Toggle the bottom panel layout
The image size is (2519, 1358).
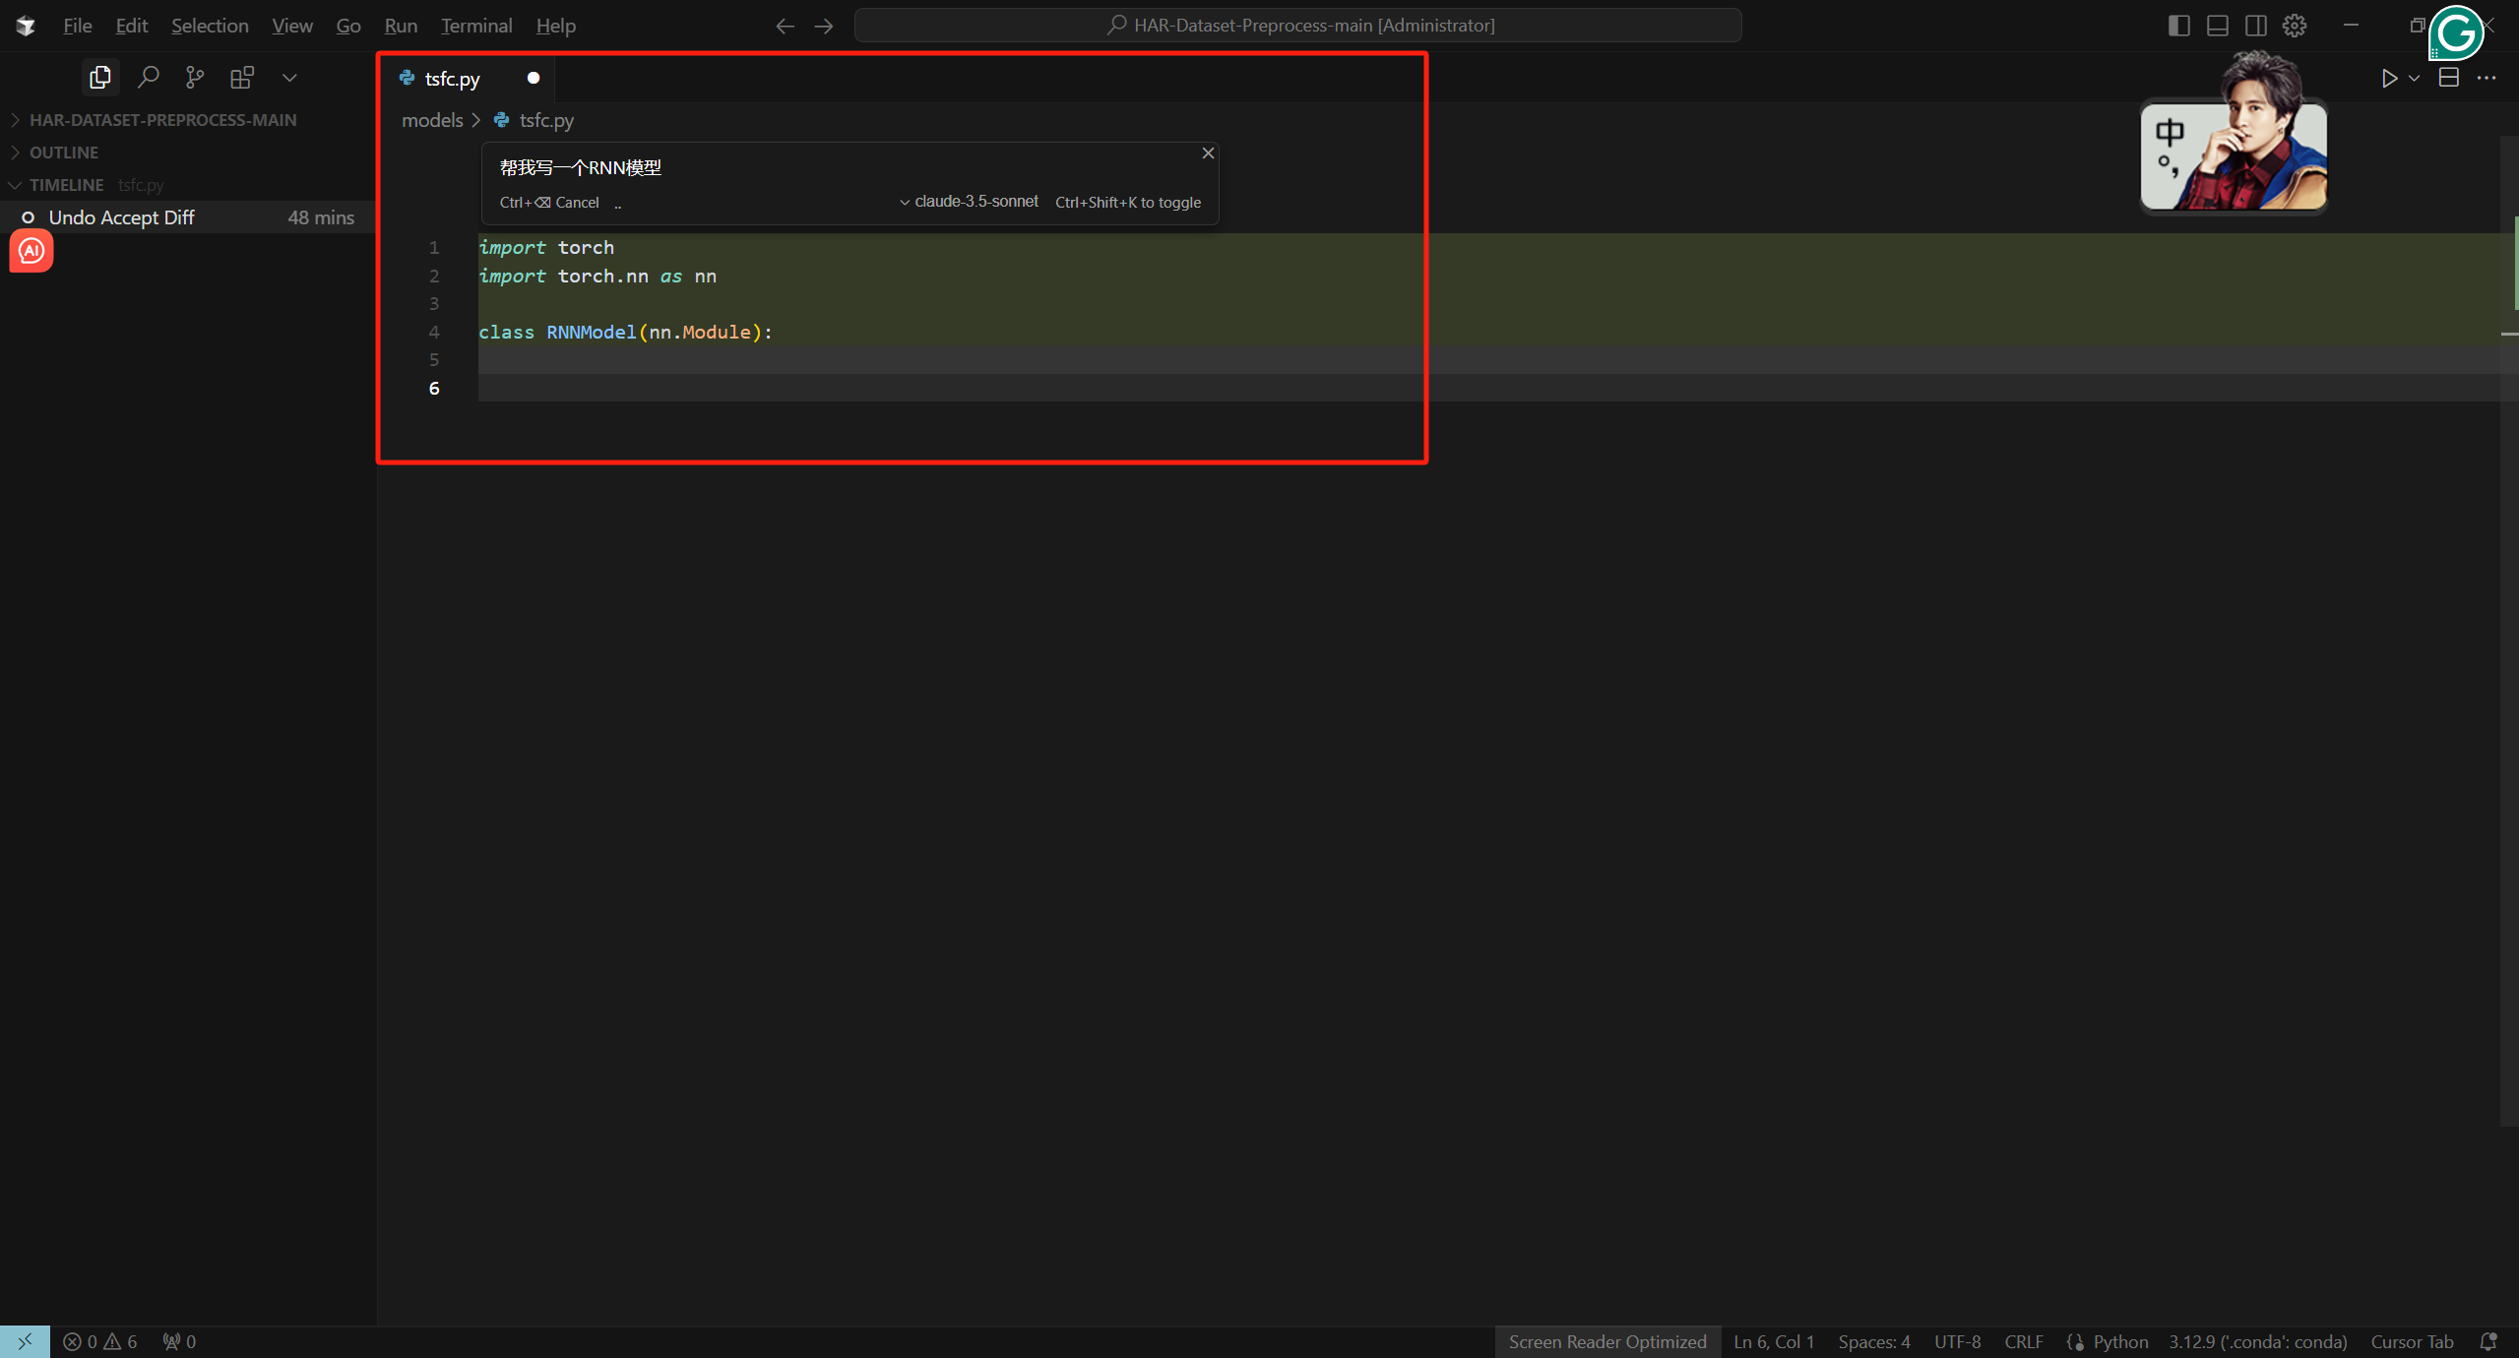click(x=2217, y=26)
